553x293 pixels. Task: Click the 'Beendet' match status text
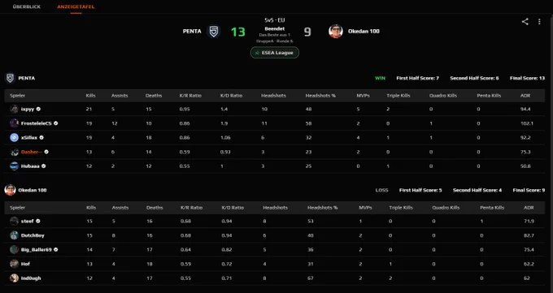click(x=274, y=29)
